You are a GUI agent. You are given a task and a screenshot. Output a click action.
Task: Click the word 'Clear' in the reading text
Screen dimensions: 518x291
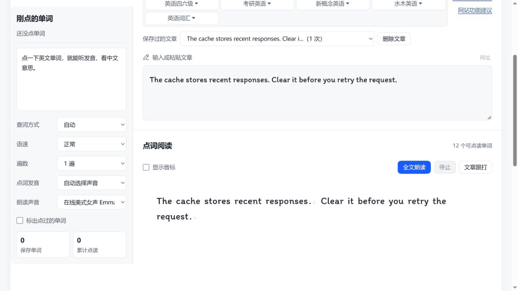click(x=332, y=201)
